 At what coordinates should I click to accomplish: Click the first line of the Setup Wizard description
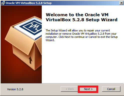coord(78,30)
